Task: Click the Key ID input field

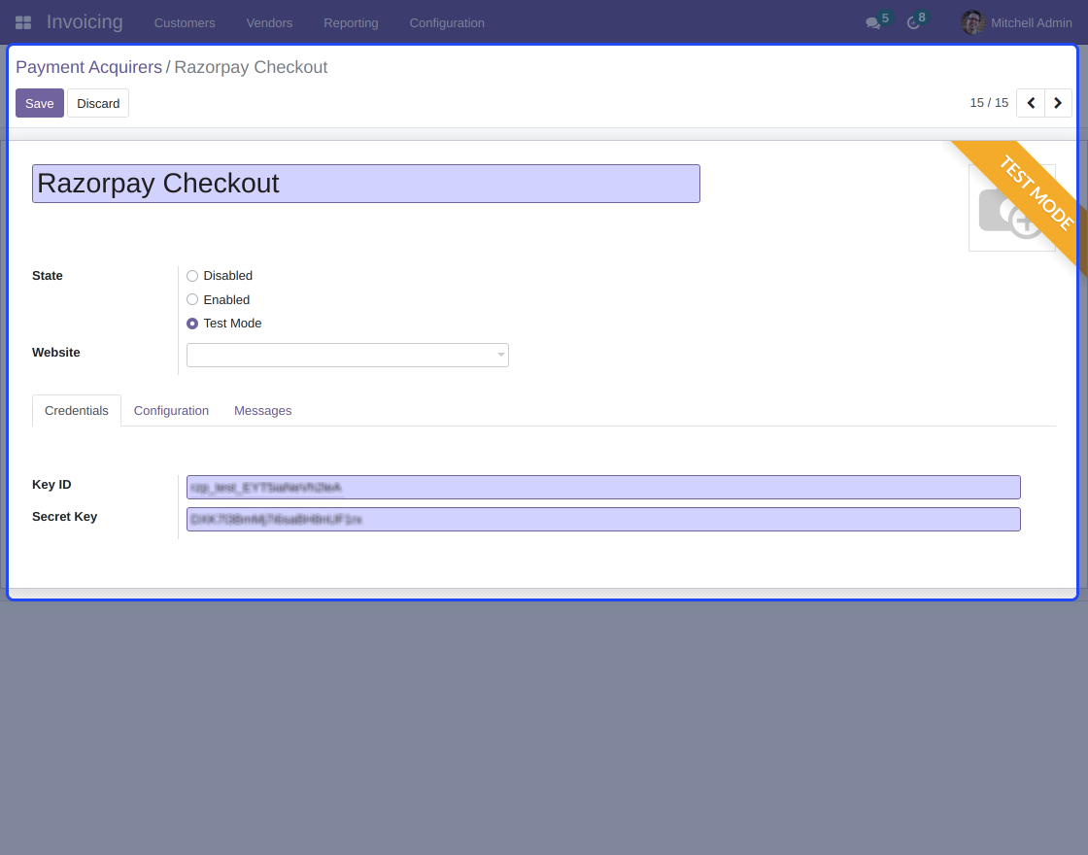Action: (x=603, y=487)
